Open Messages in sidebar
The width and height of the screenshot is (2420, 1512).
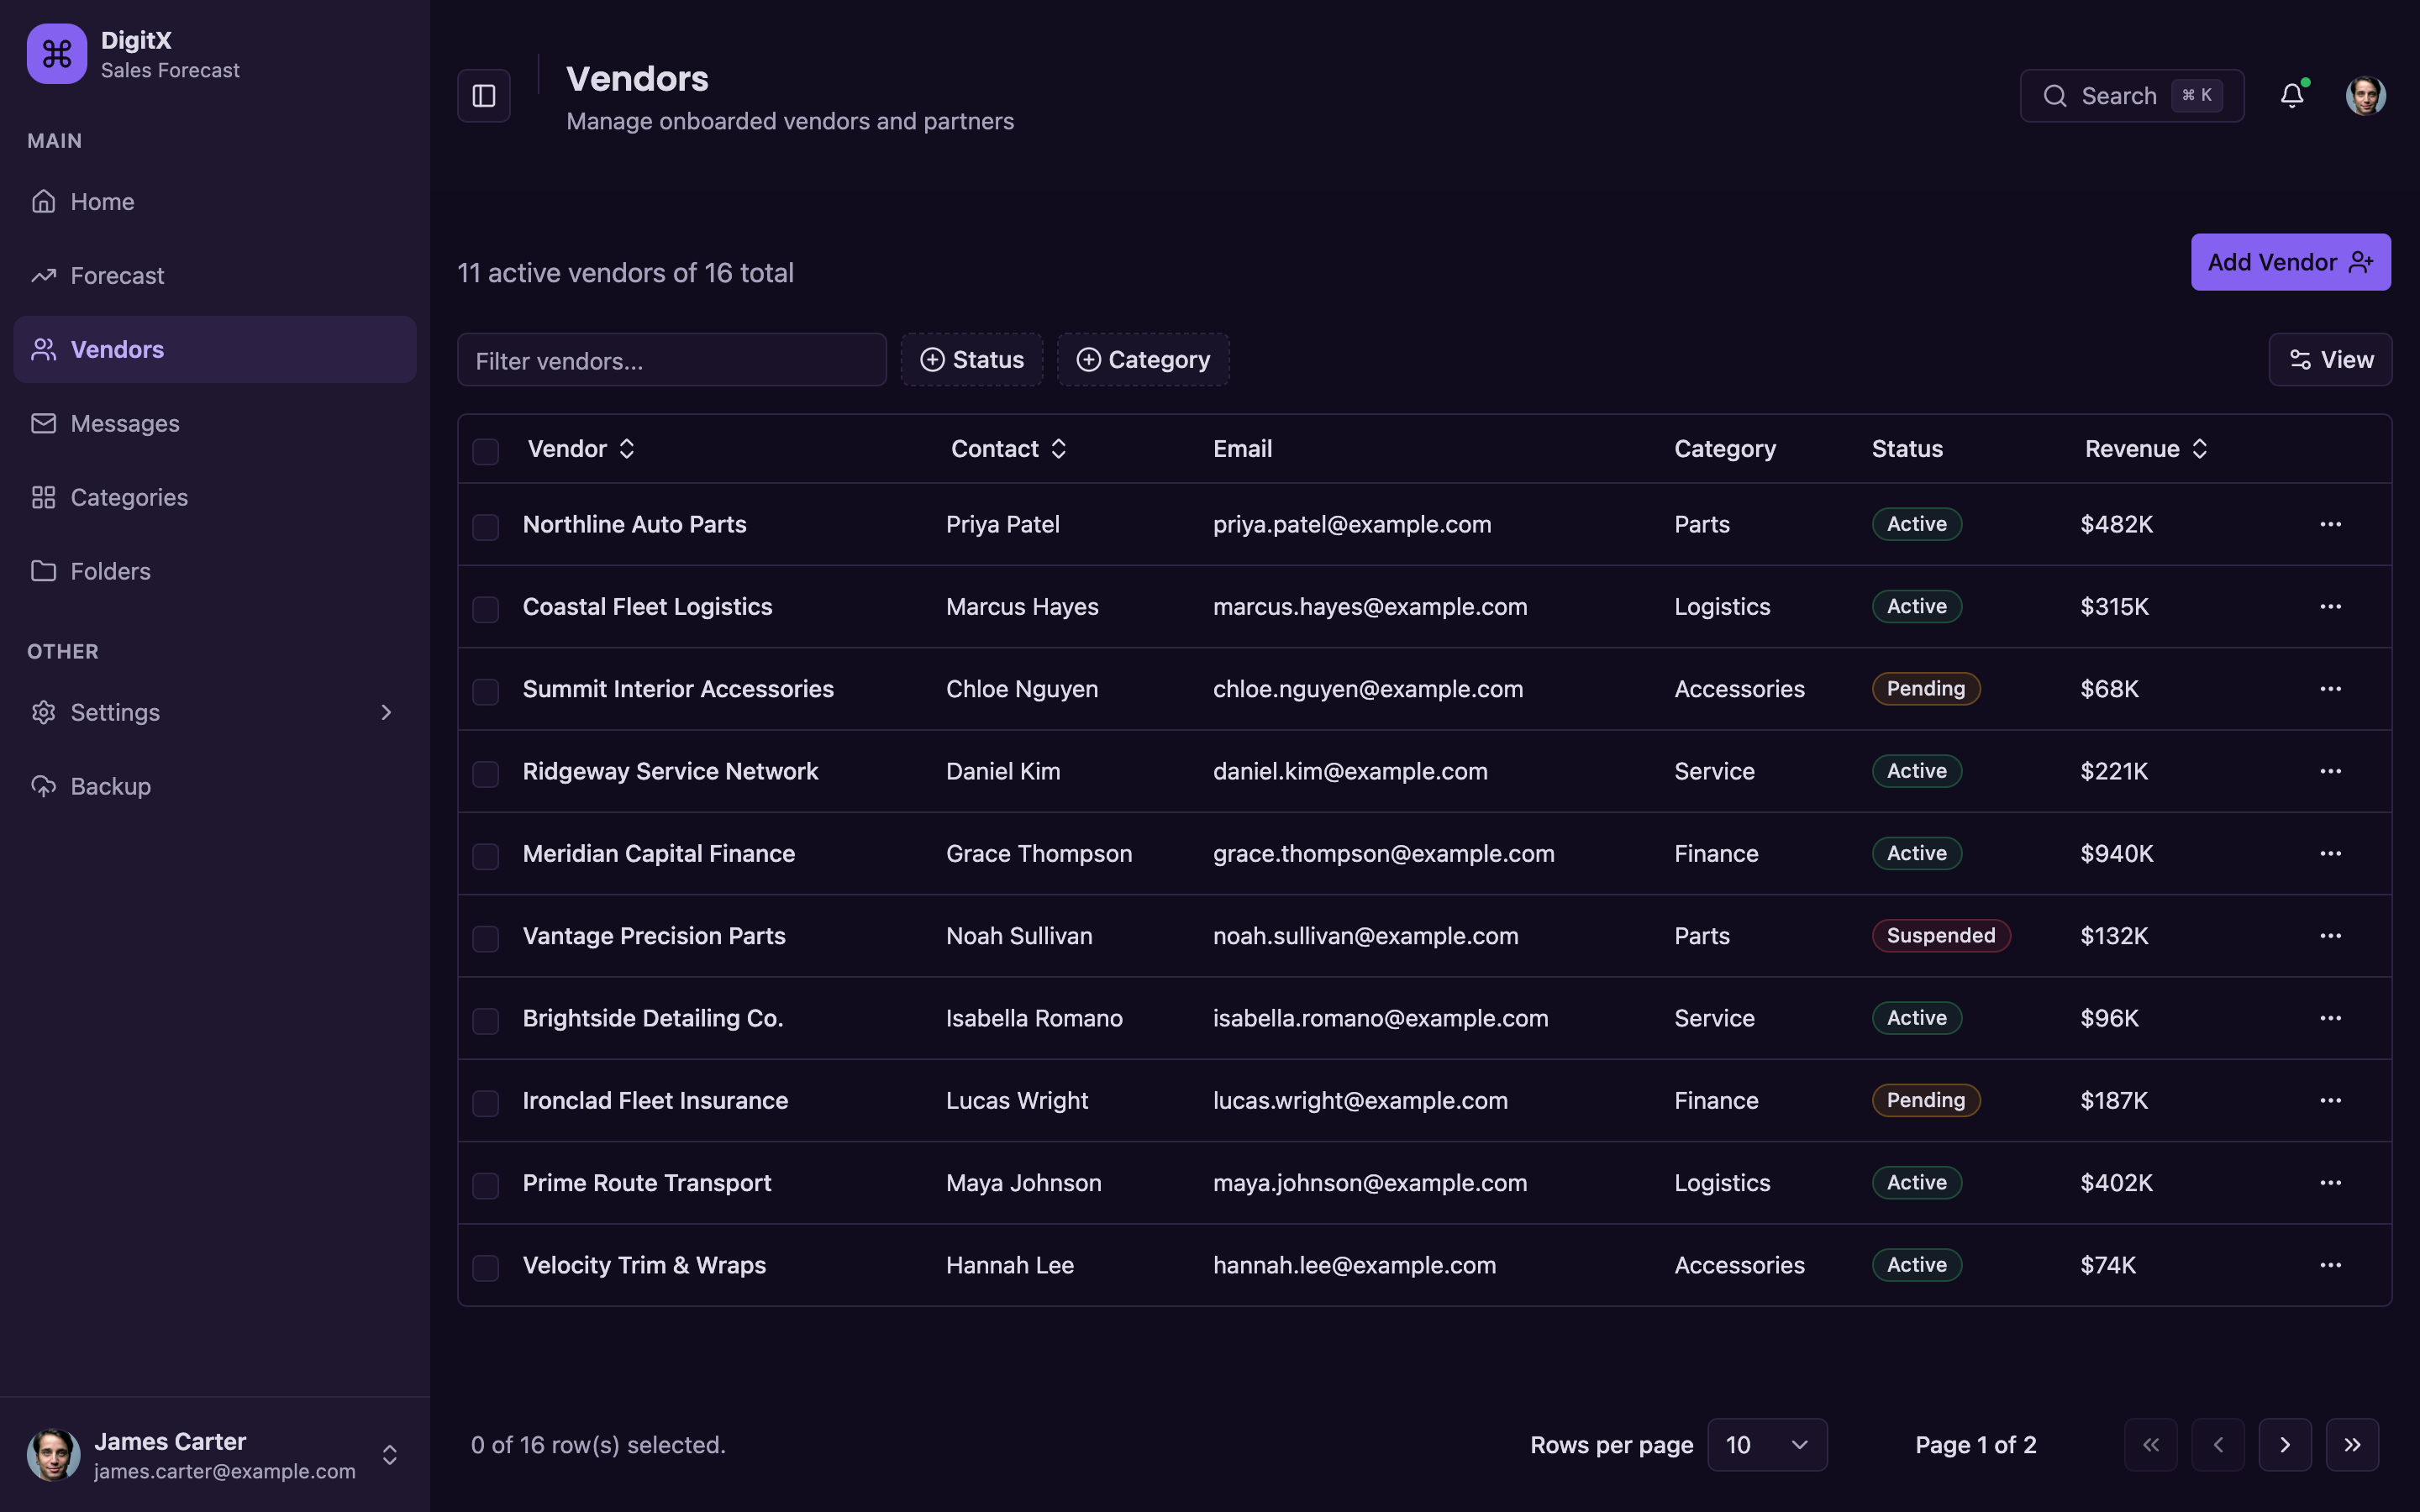point(215,424)
